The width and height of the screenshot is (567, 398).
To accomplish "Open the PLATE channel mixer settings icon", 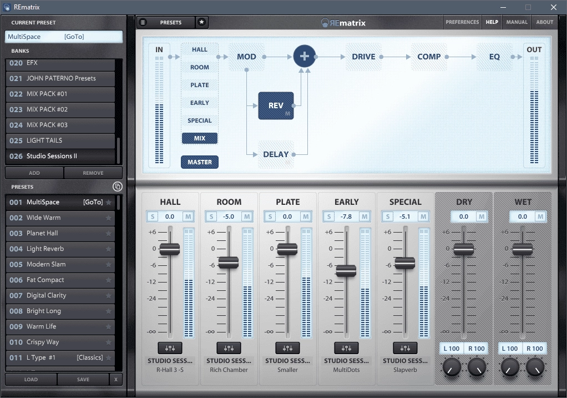I will click(287, 348).
